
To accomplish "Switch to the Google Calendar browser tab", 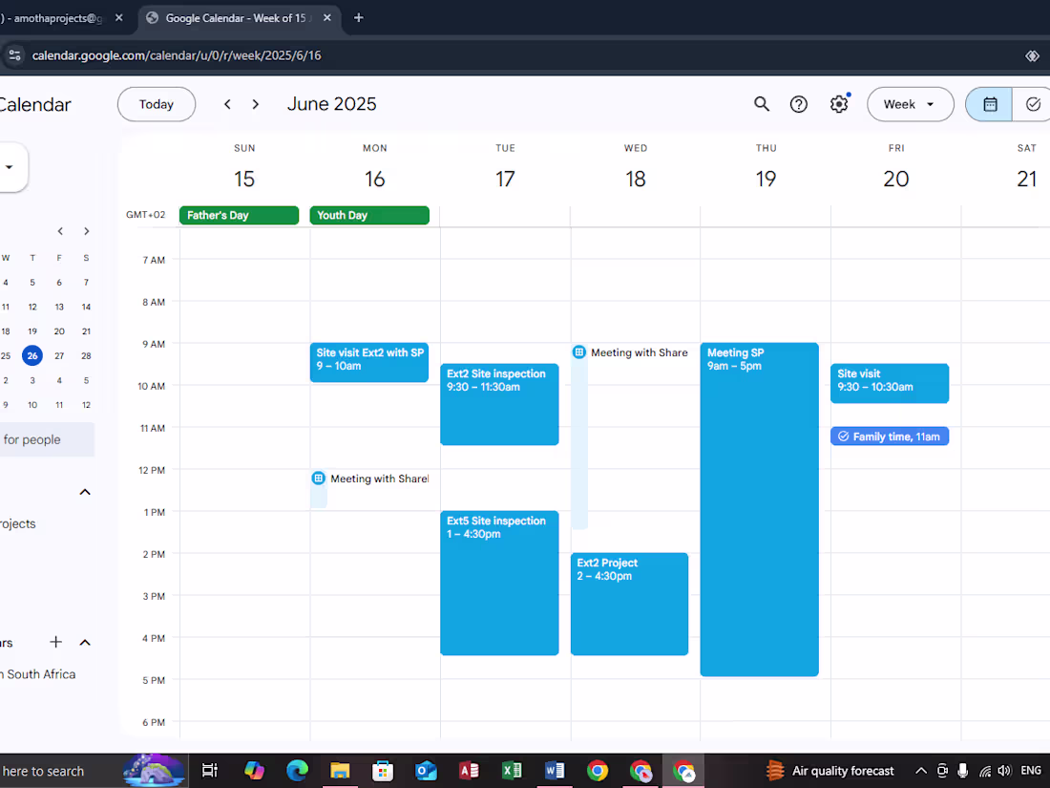I will tap(240, 18).
